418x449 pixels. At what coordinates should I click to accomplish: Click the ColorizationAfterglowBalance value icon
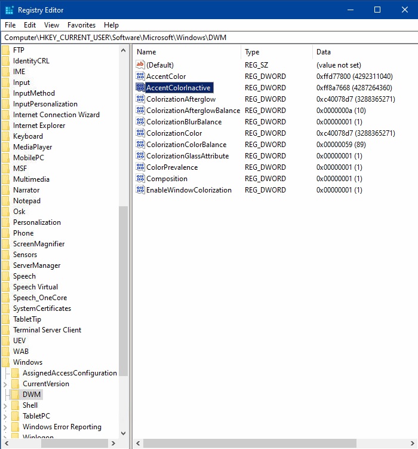point(140,110)
